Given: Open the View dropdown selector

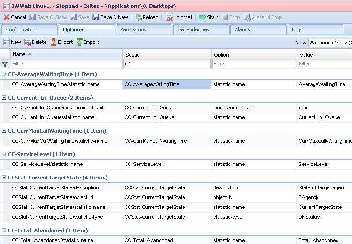Looking at the screenshot, I should [x=329, y=43].
